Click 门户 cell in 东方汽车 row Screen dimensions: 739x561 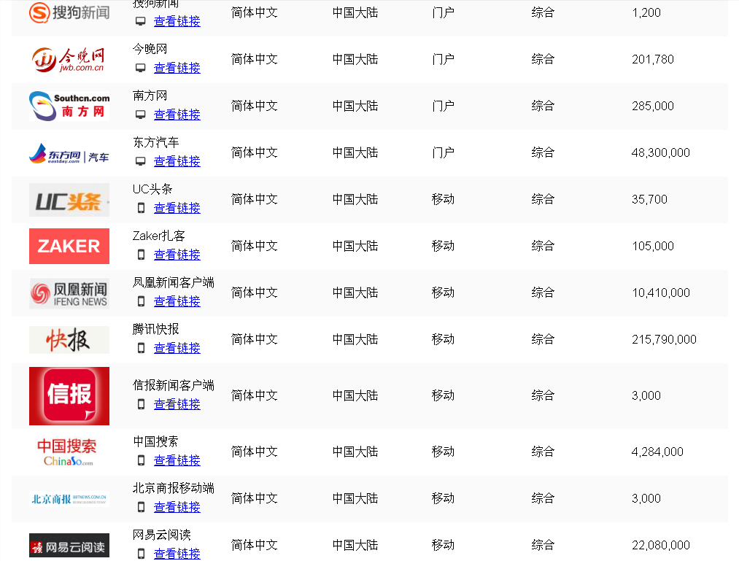click(443, 152)
